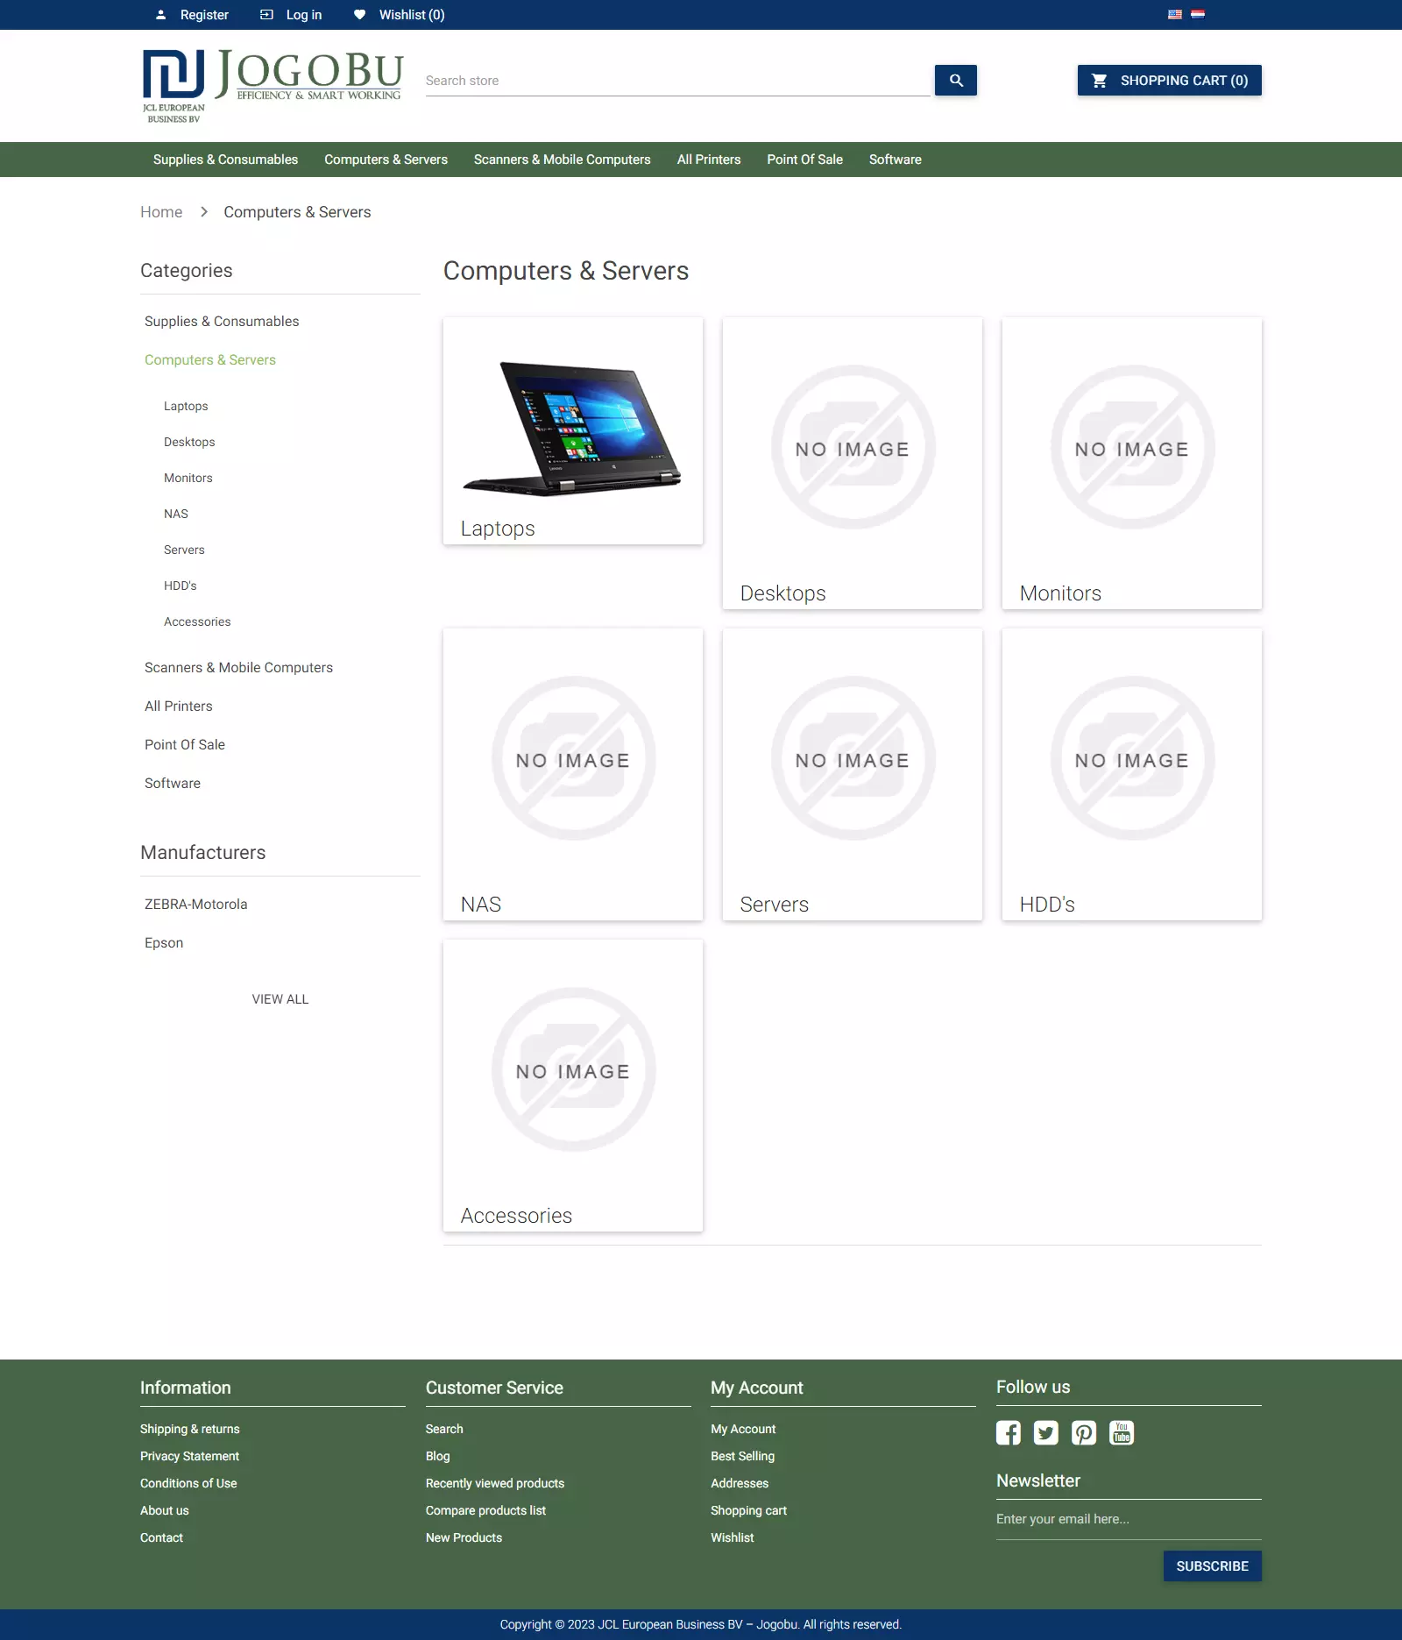Open Point Of Sale menu item
The height and width of the screenshot is (1640, 1402).
click(804, 160)
